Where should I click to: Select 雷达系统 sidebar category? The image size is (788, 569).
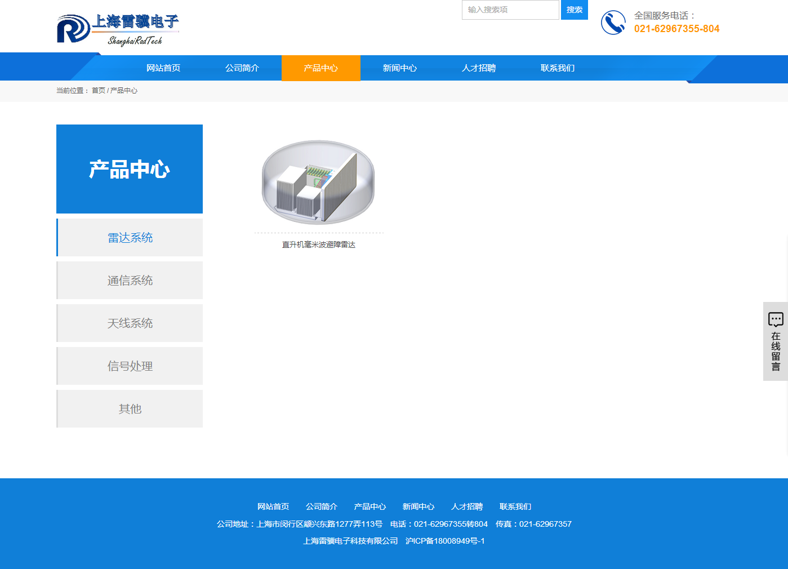(130, 238)
